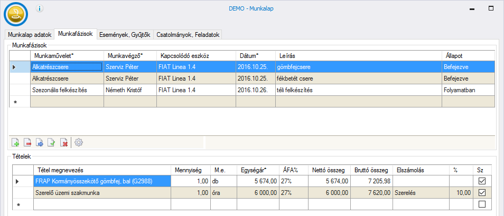
Task: Select the Szezonális felkészítés work phase row
Action: pos(66,90)
